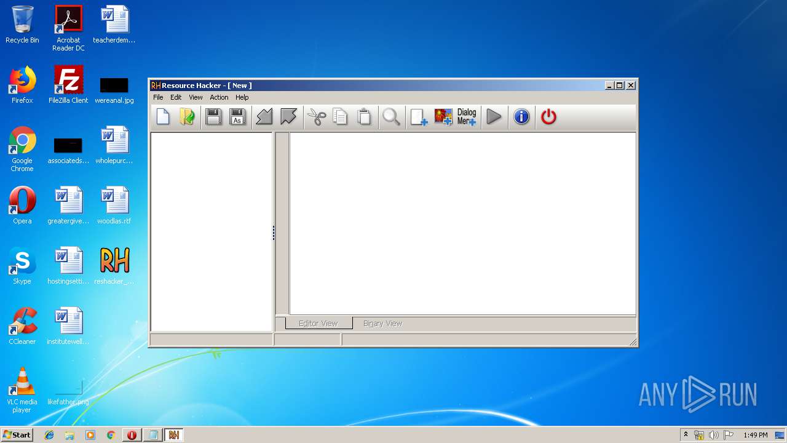Open the Help menu
The image size is (787, 443).
coord(242,97)
